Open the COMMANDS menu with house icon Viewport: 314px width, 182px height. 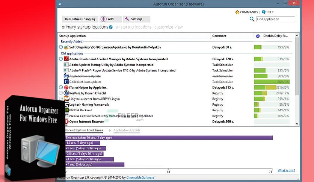(246, 12)
